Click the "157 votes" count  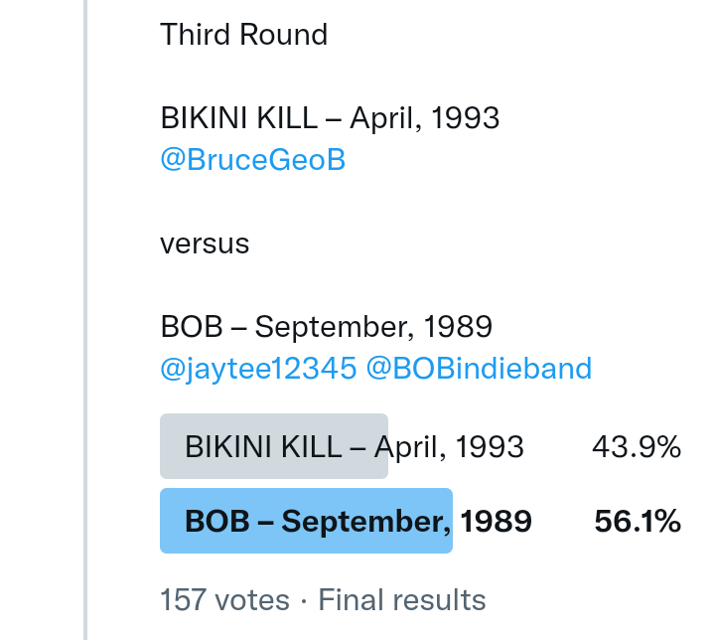(x=224, y=600)
